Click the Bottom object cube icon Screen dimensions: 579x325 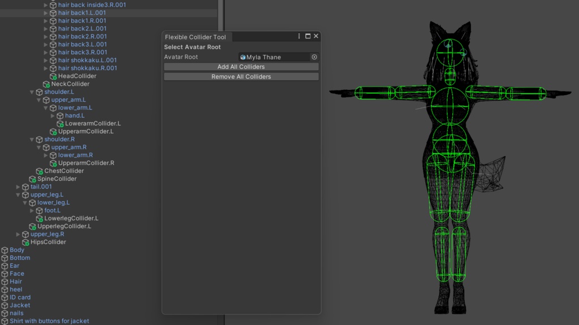click(x=5, y=258)
